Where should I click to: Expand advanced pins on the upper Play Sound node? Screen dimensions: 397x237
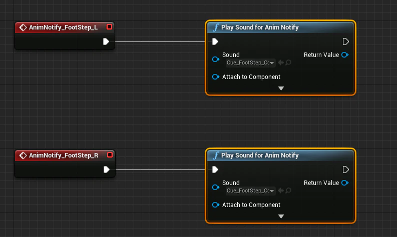click(x=281, y=88)
